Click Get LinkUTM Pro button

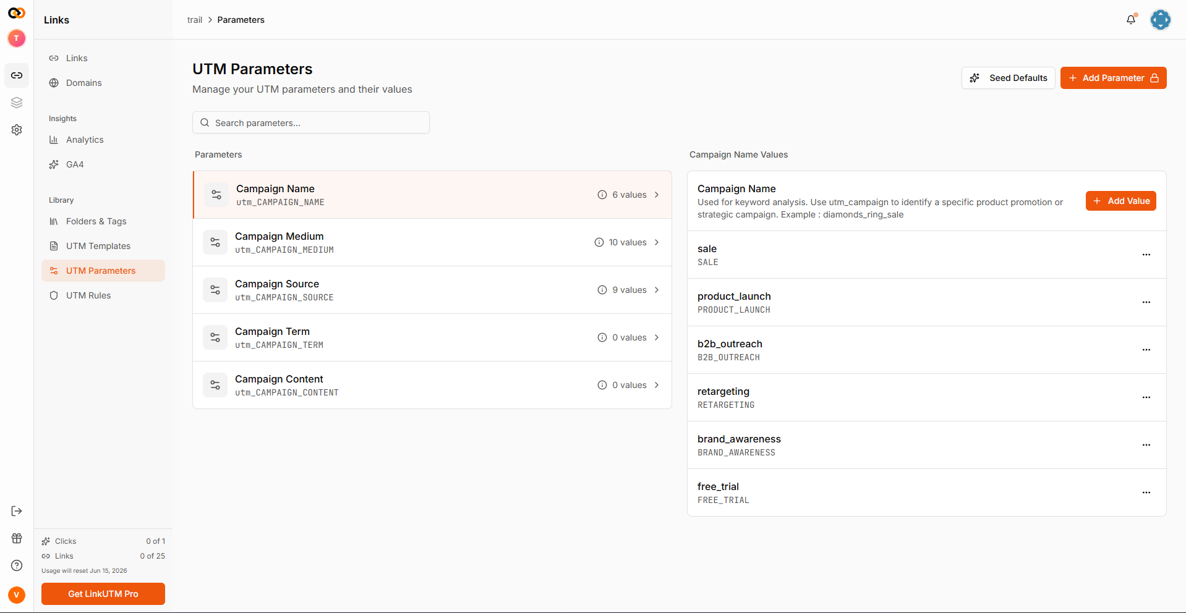pos(103,594)
